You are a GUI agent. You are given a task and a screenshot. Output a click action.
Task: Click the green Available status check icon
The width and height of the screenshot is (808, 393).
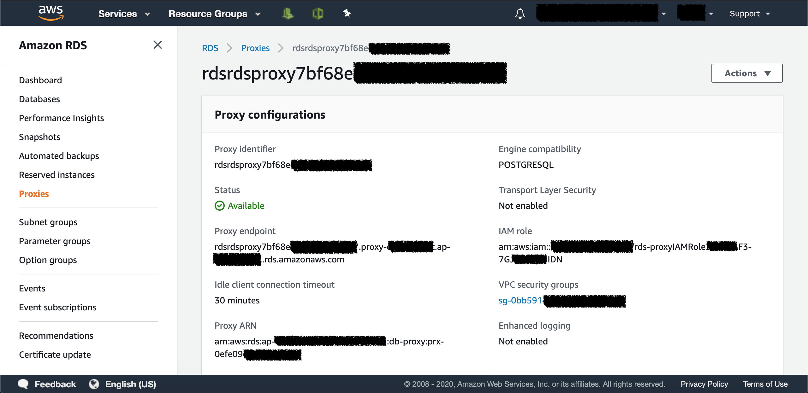click(219, 206)
